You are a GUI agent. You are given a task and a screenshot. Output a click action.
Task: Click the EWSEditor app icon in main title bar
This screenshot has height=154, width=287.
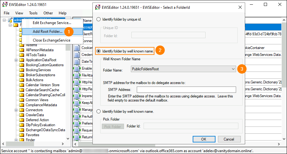(x=5, y=4)
